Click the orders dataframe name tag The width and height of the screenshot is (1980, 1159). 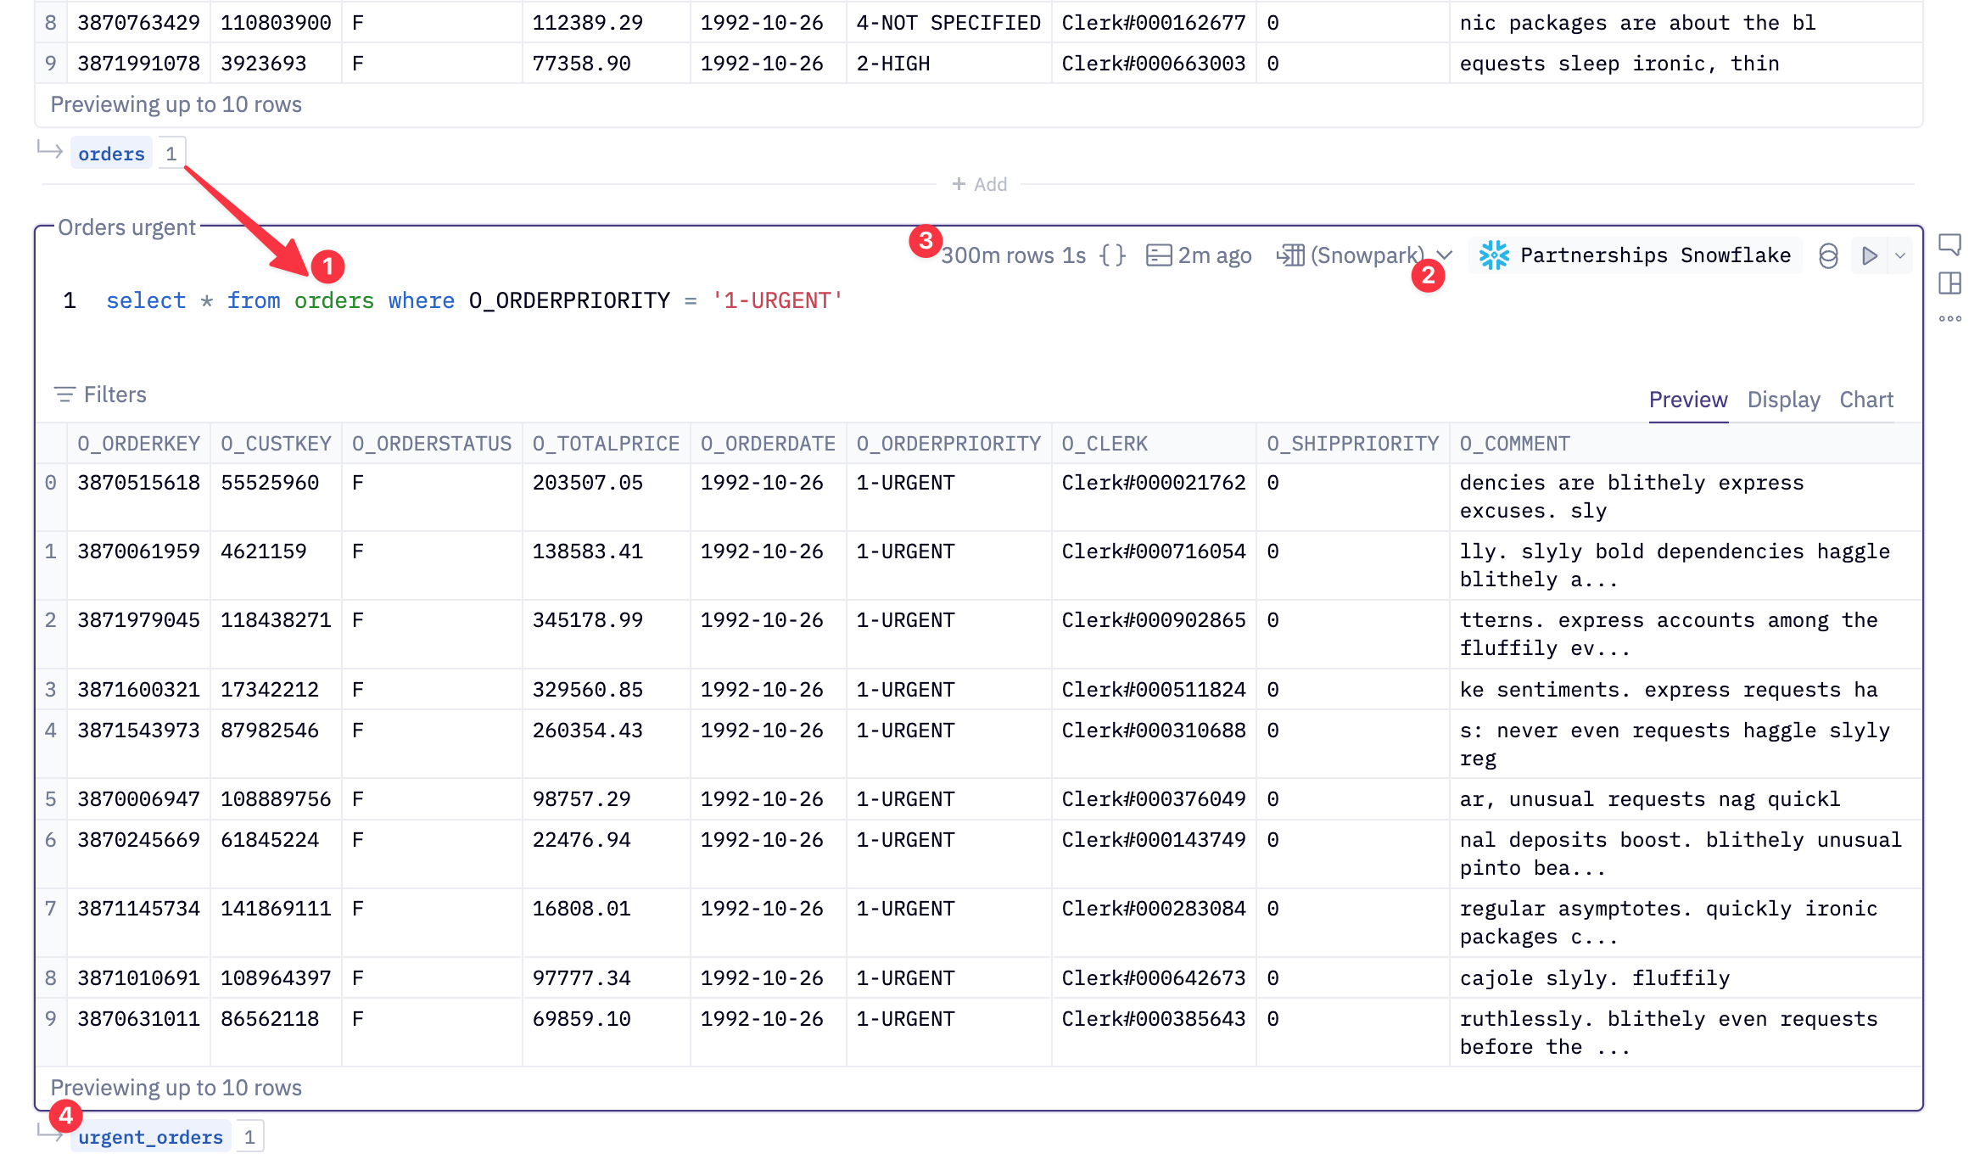[111, 154]
